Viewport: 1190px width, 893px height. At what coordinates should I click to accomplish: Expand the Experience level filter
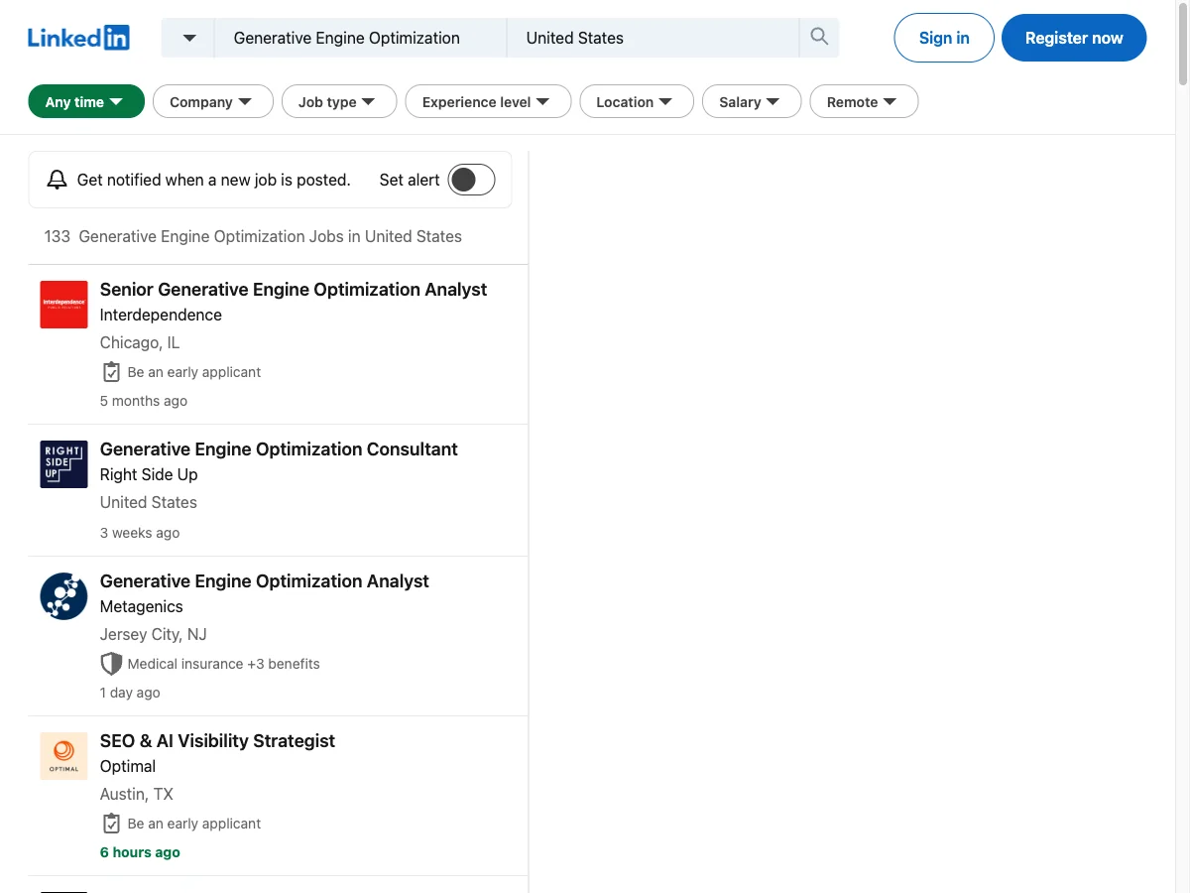point(488,101)
